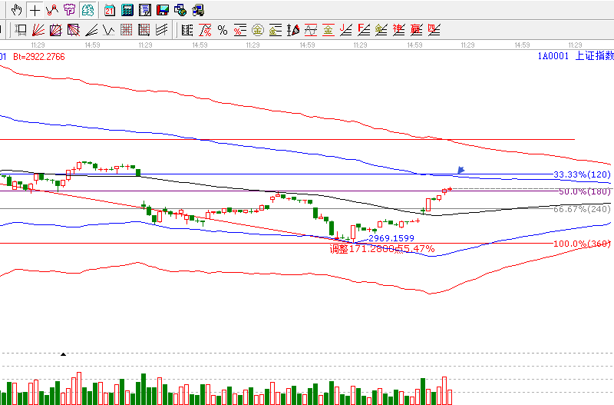Image resolution: width=614 pixels, height=405 pixels.
Task: Click the plain percent sign tool
Action: point(223,30)
